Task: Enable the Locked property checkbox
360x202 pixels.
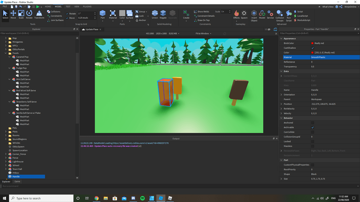Action: pos(312,142)
